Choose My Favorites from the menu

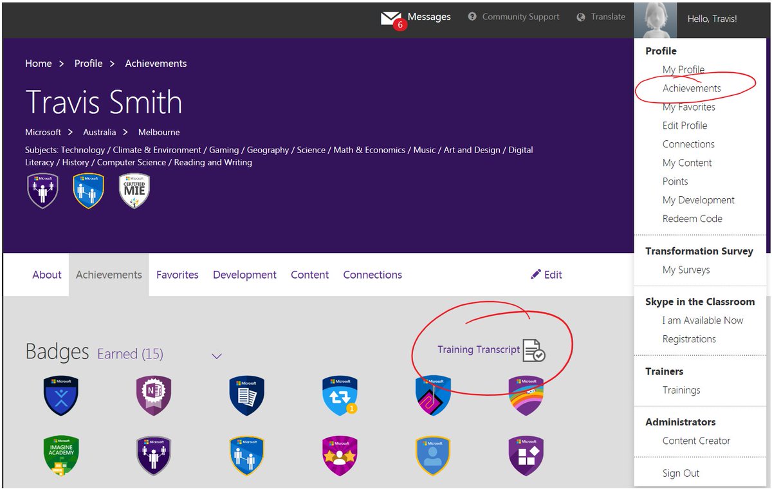point(689,107)
